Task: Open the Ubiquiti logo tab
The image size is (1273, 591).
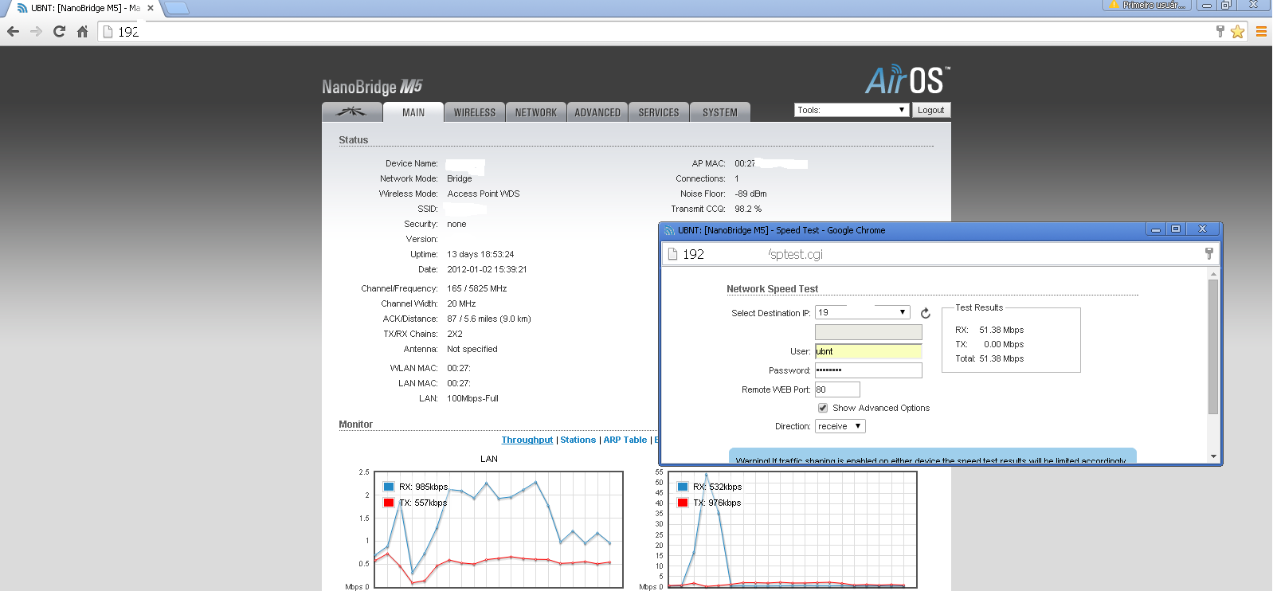Action: (351, 112)
